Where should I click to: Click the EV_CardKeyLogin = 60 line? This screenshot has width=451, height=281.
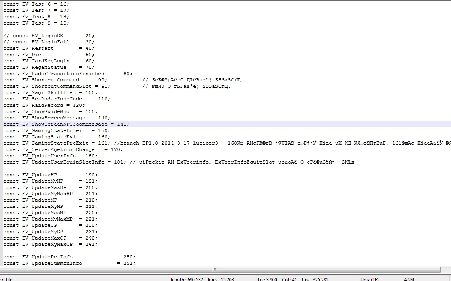point(49,61)
